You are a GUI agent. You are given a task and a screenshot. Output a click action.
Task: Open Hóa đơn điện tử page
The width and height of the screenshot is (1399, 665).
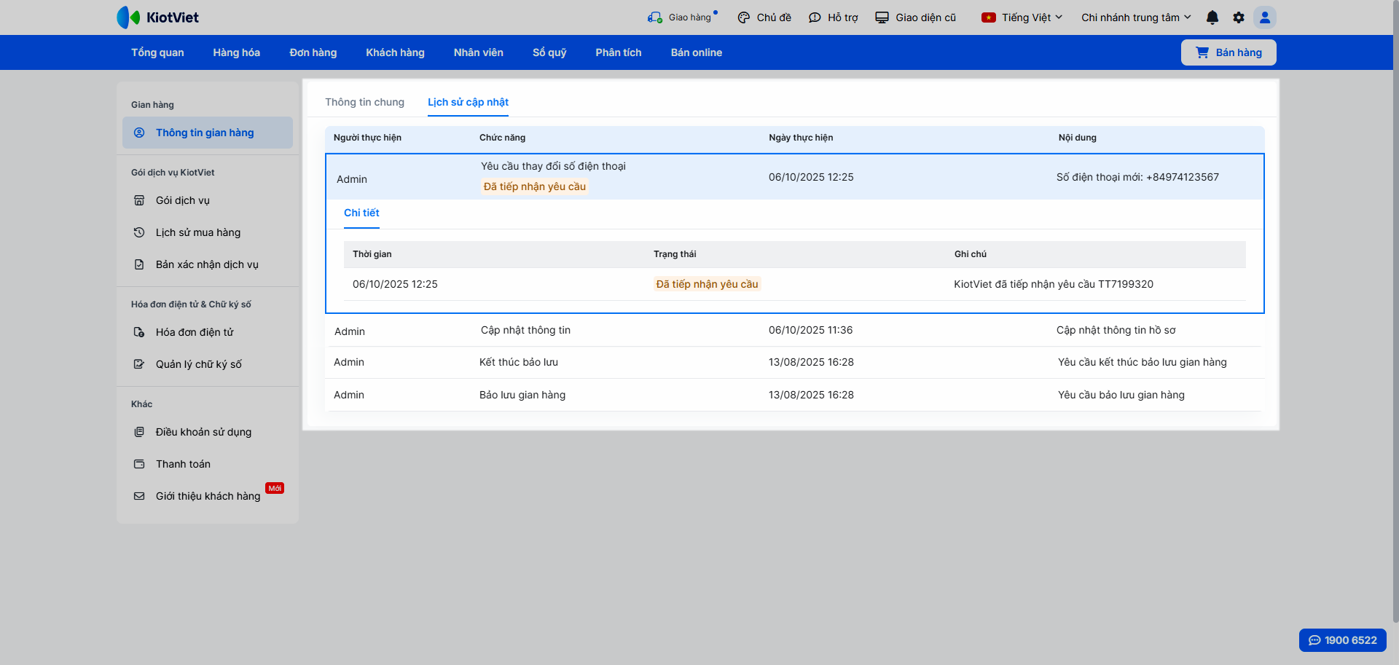pos(195,332)
